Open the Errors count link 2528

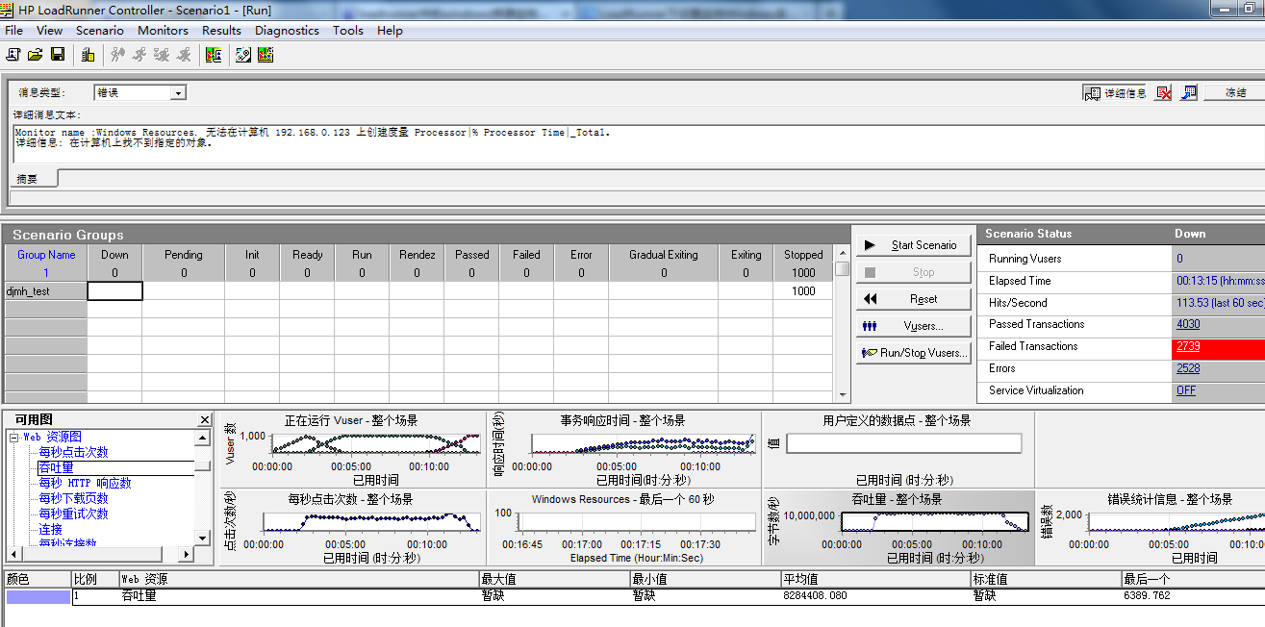point(1188,368)
